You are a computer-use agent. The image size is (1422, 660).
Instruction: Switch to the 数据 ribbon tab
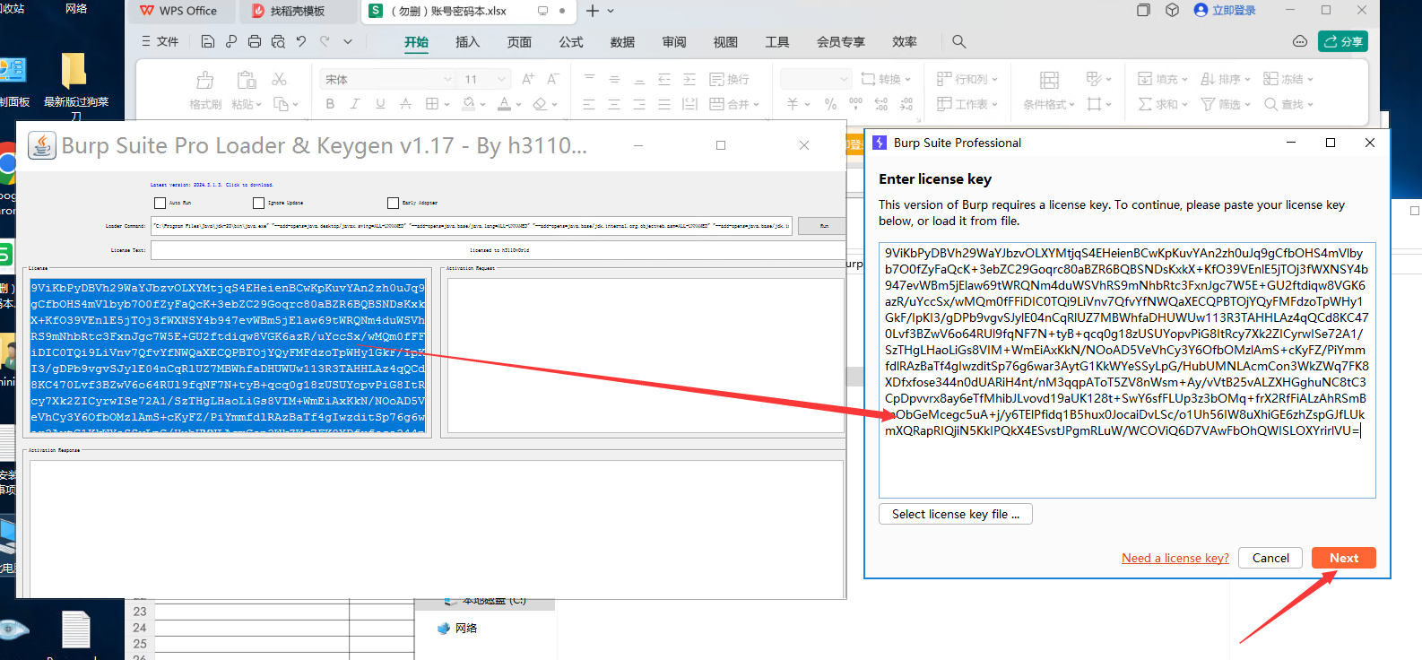pos(622,41)
